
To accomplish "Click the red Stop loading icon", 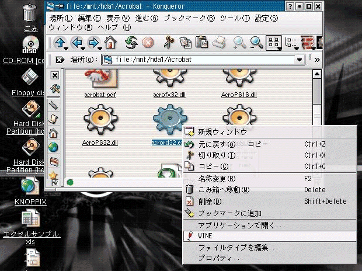I will 148,43.
